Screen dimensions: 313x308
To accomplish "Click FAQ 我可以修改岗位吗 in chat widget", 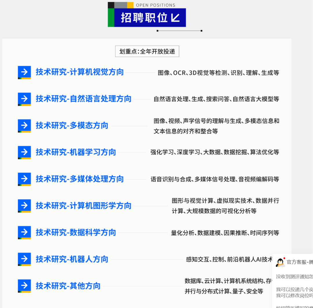I will pyautogui.click(x=294, y=296).
